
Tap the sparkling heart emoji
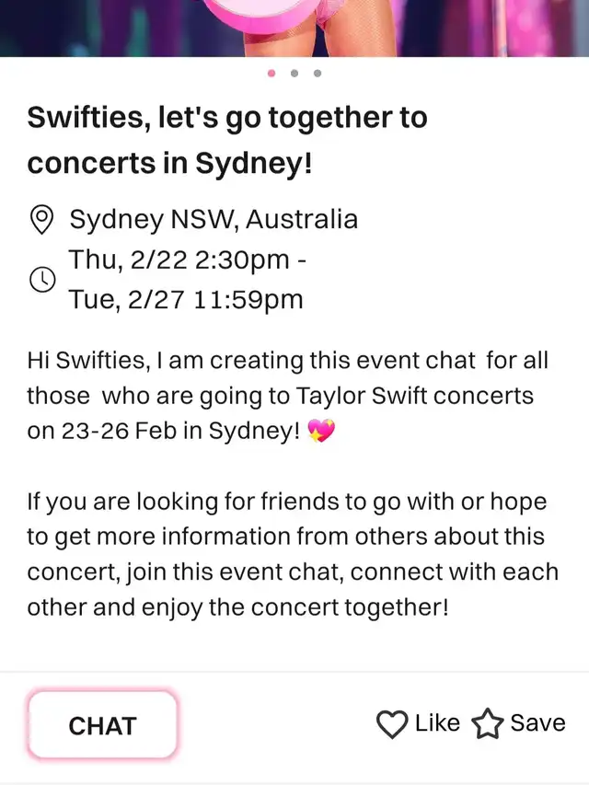(321, 431)
